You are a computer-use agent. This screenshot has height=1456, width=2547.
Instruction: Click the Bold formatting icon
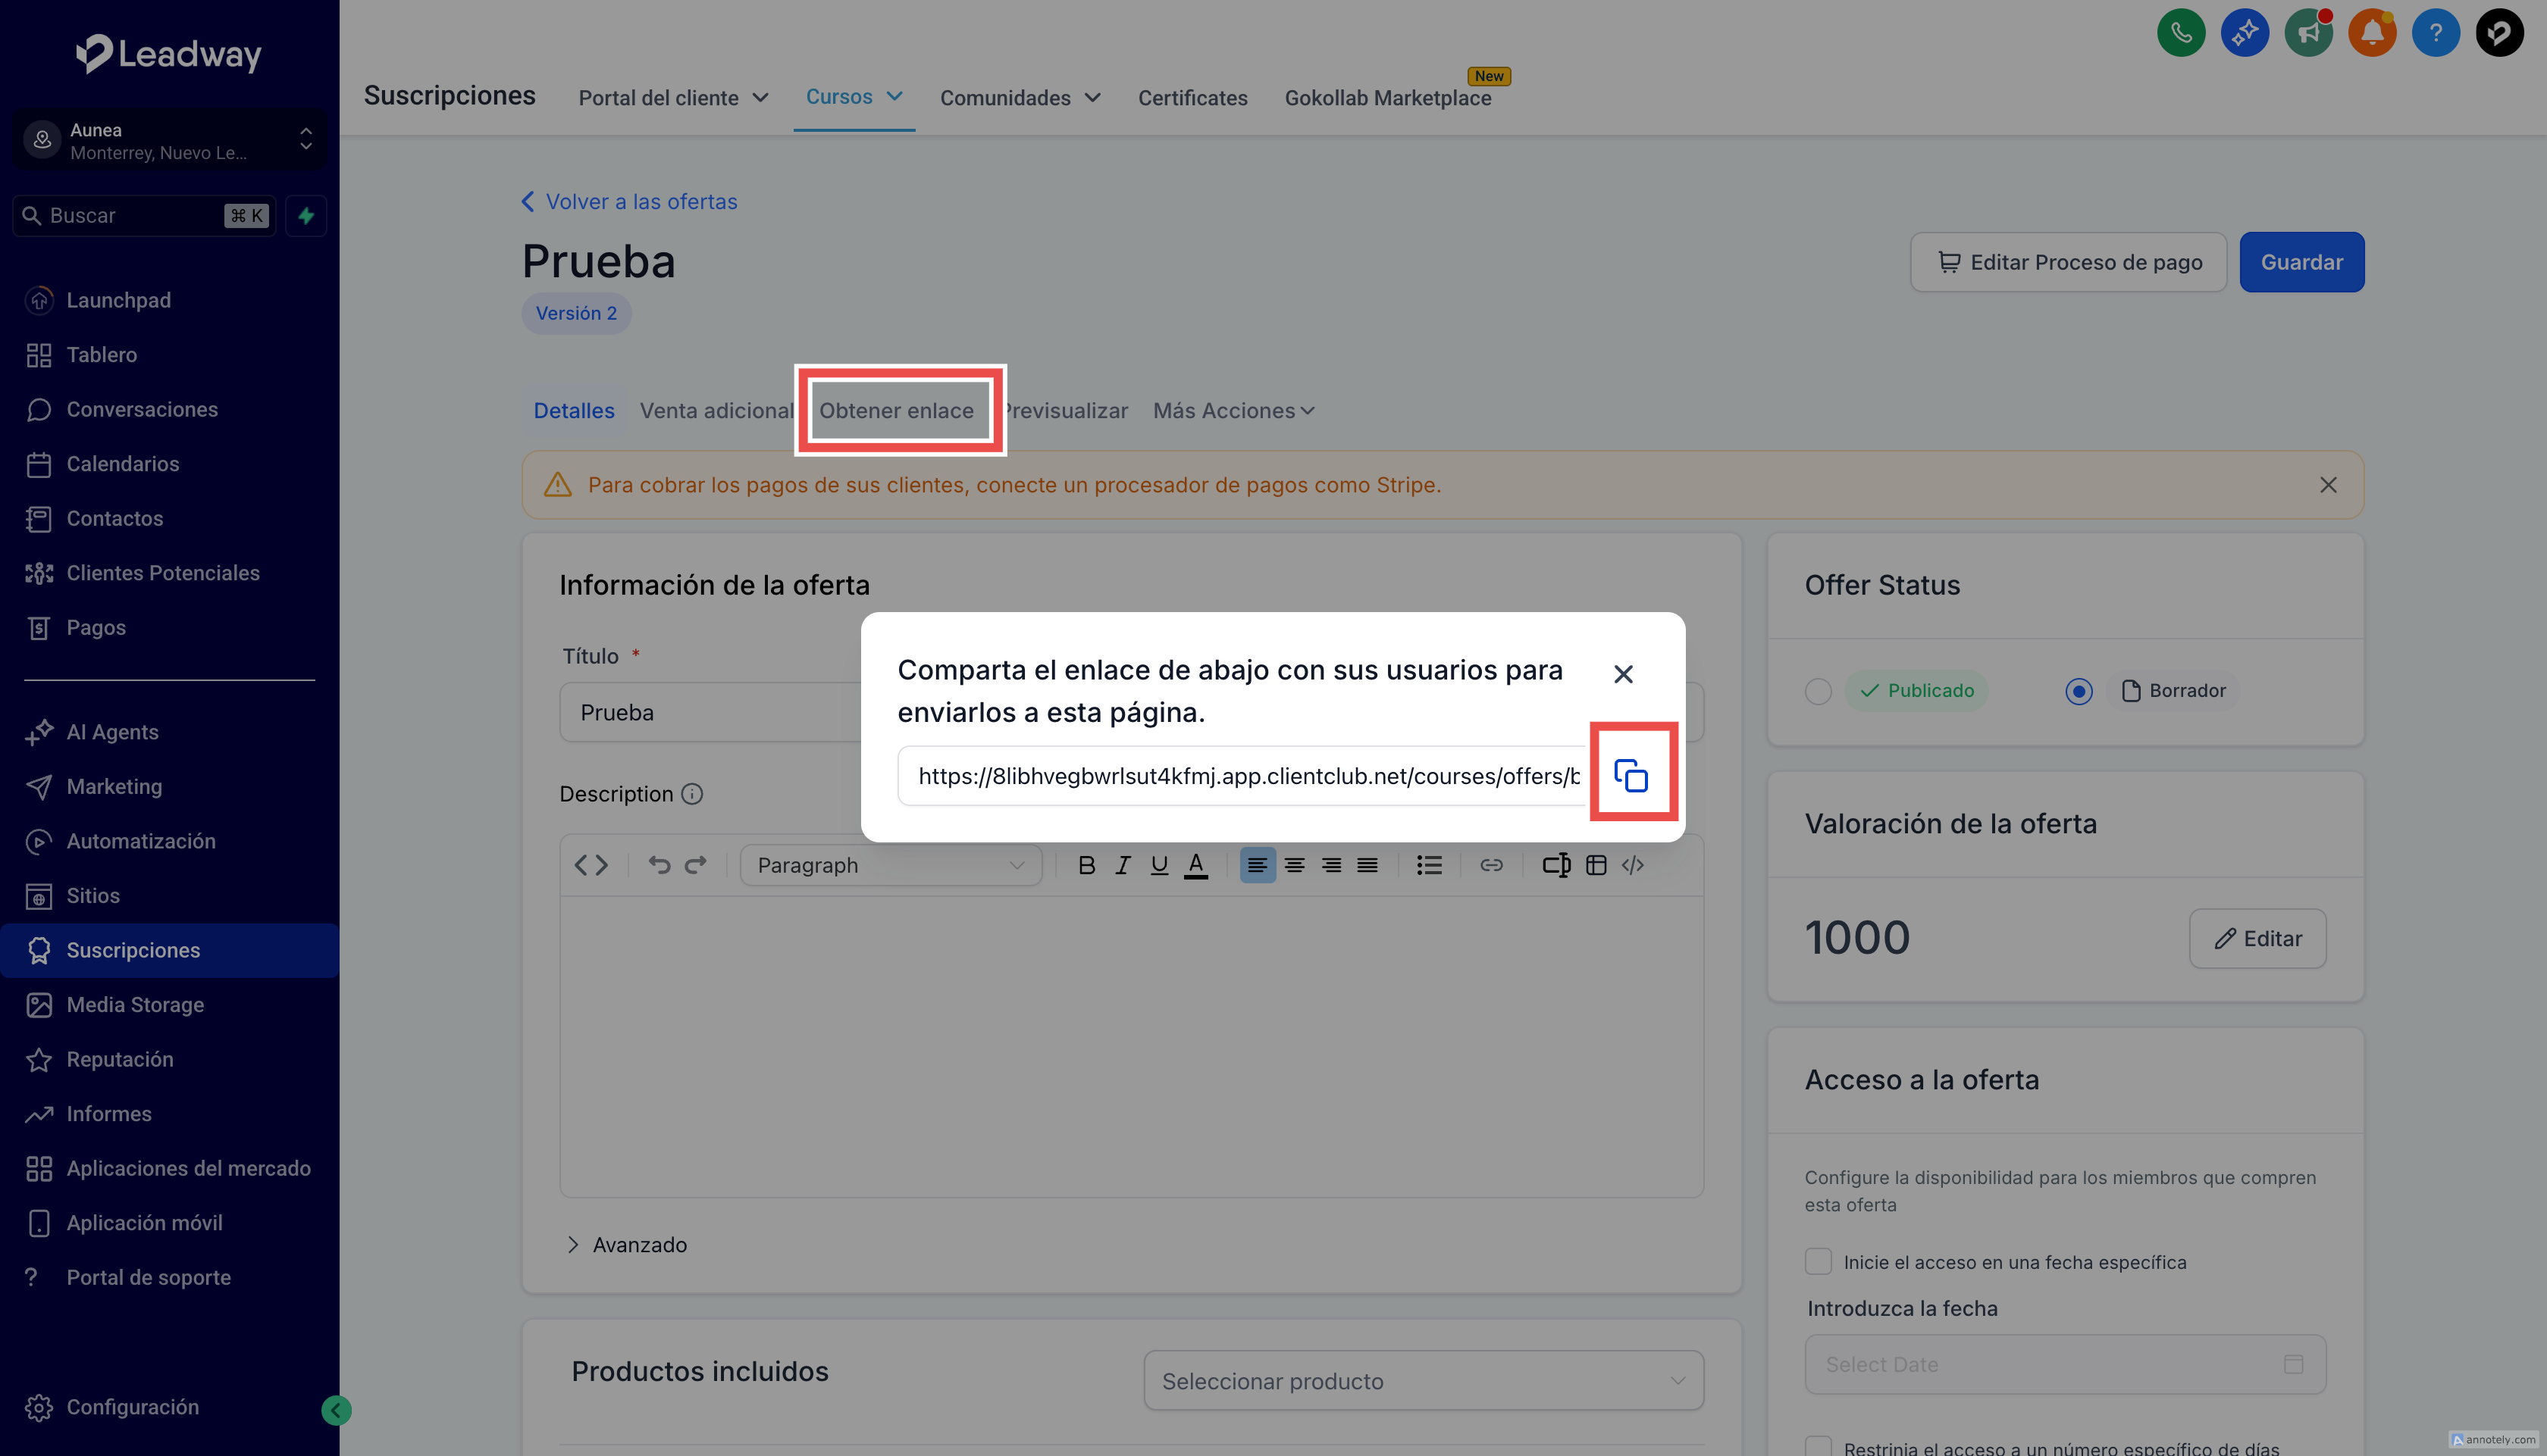pos(1086,865)
